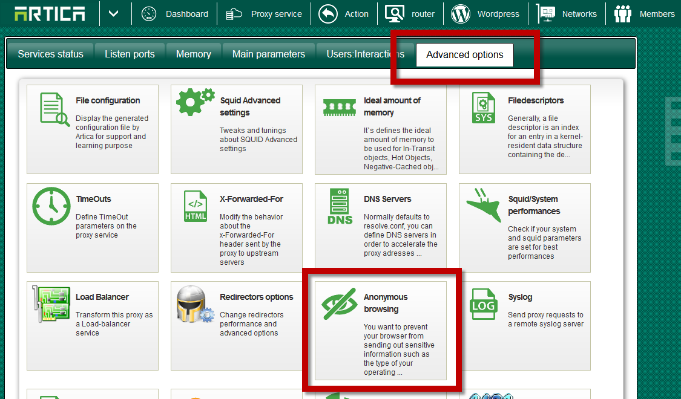681x399 pixels.
Task: Open the Action menu
Action: click(x=356, y=14)
